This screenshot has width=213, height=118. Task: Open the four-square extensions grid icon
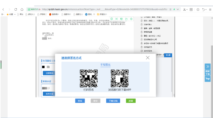[x=191, y=9]
